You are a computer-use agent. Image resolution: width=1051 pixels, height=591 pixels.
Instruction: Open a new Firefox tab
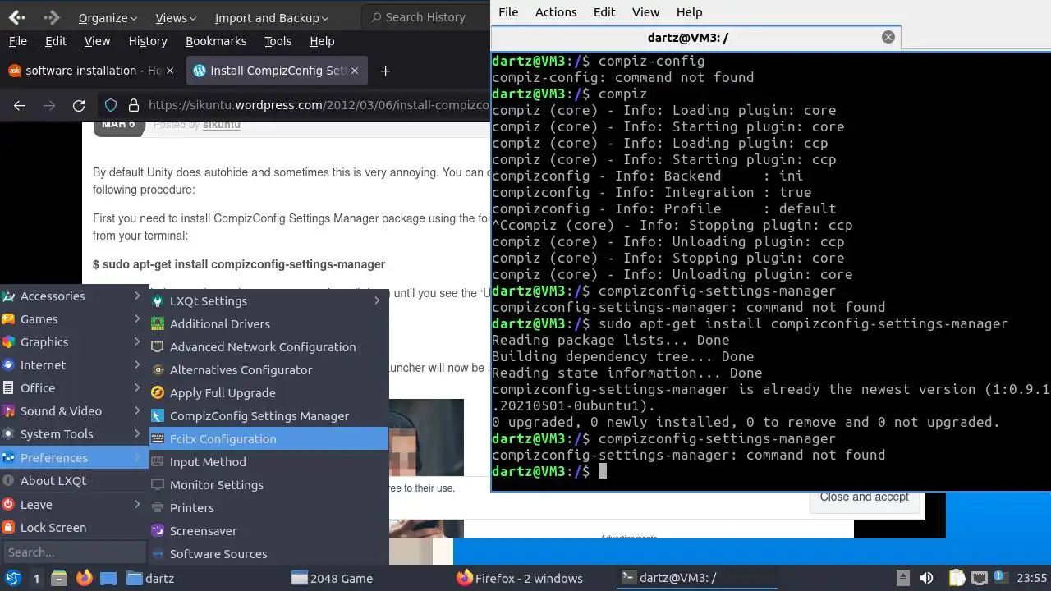385,71
